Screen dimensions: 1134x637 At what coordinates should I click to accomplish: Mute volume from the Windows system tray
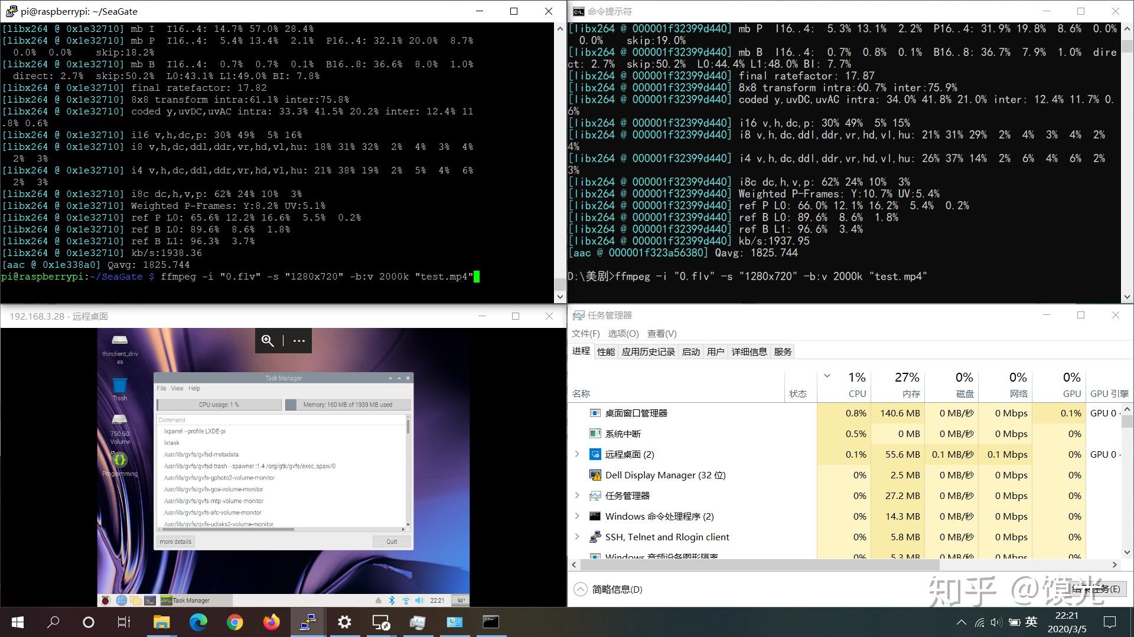[x=996, y=622]
